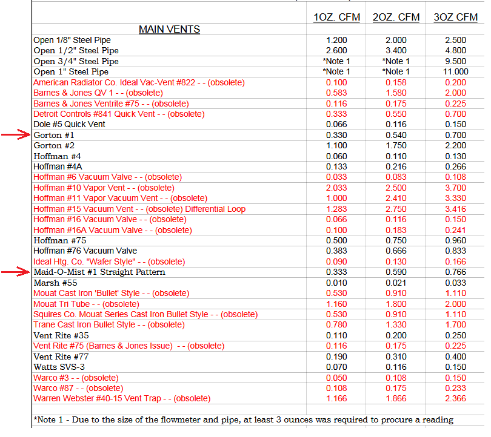Viewport: 491px width, 437px height.
Task: Select Warren Webster 3oz value 2.366
Action: (456, 398)
